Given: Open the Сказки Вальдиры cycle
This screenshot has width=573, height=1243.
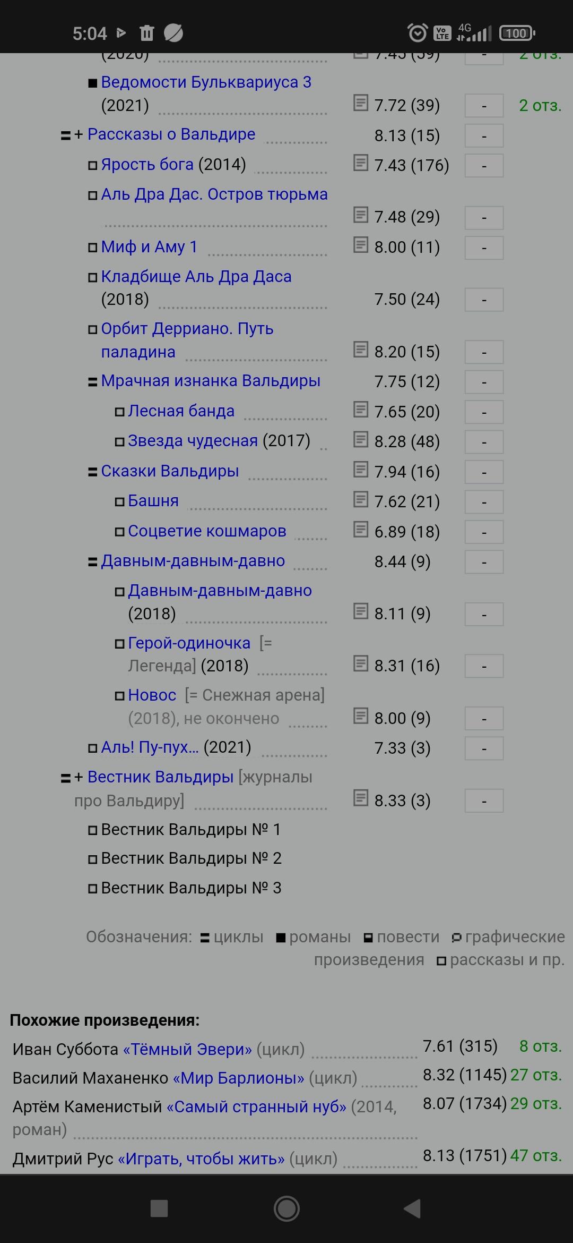Looking at the screenshot, I should coord(170,471).
